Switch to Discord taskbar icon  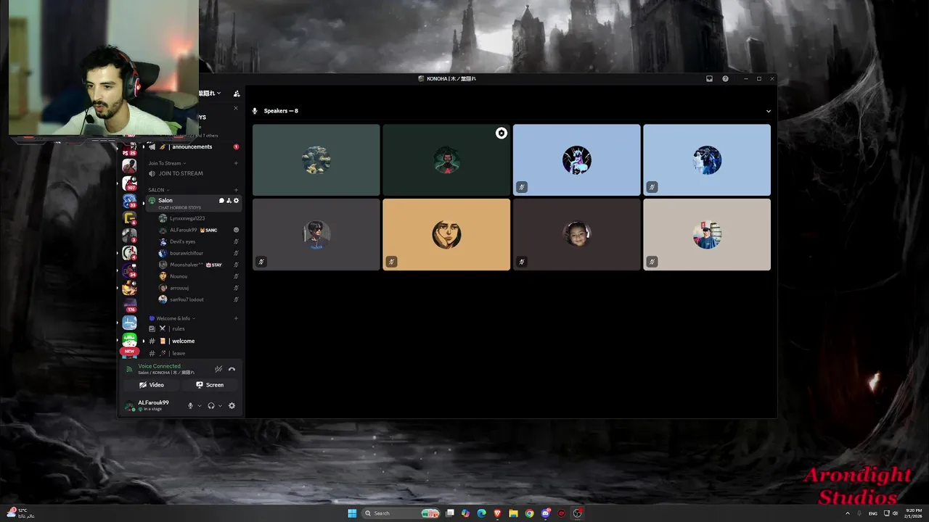pos(546,513)
